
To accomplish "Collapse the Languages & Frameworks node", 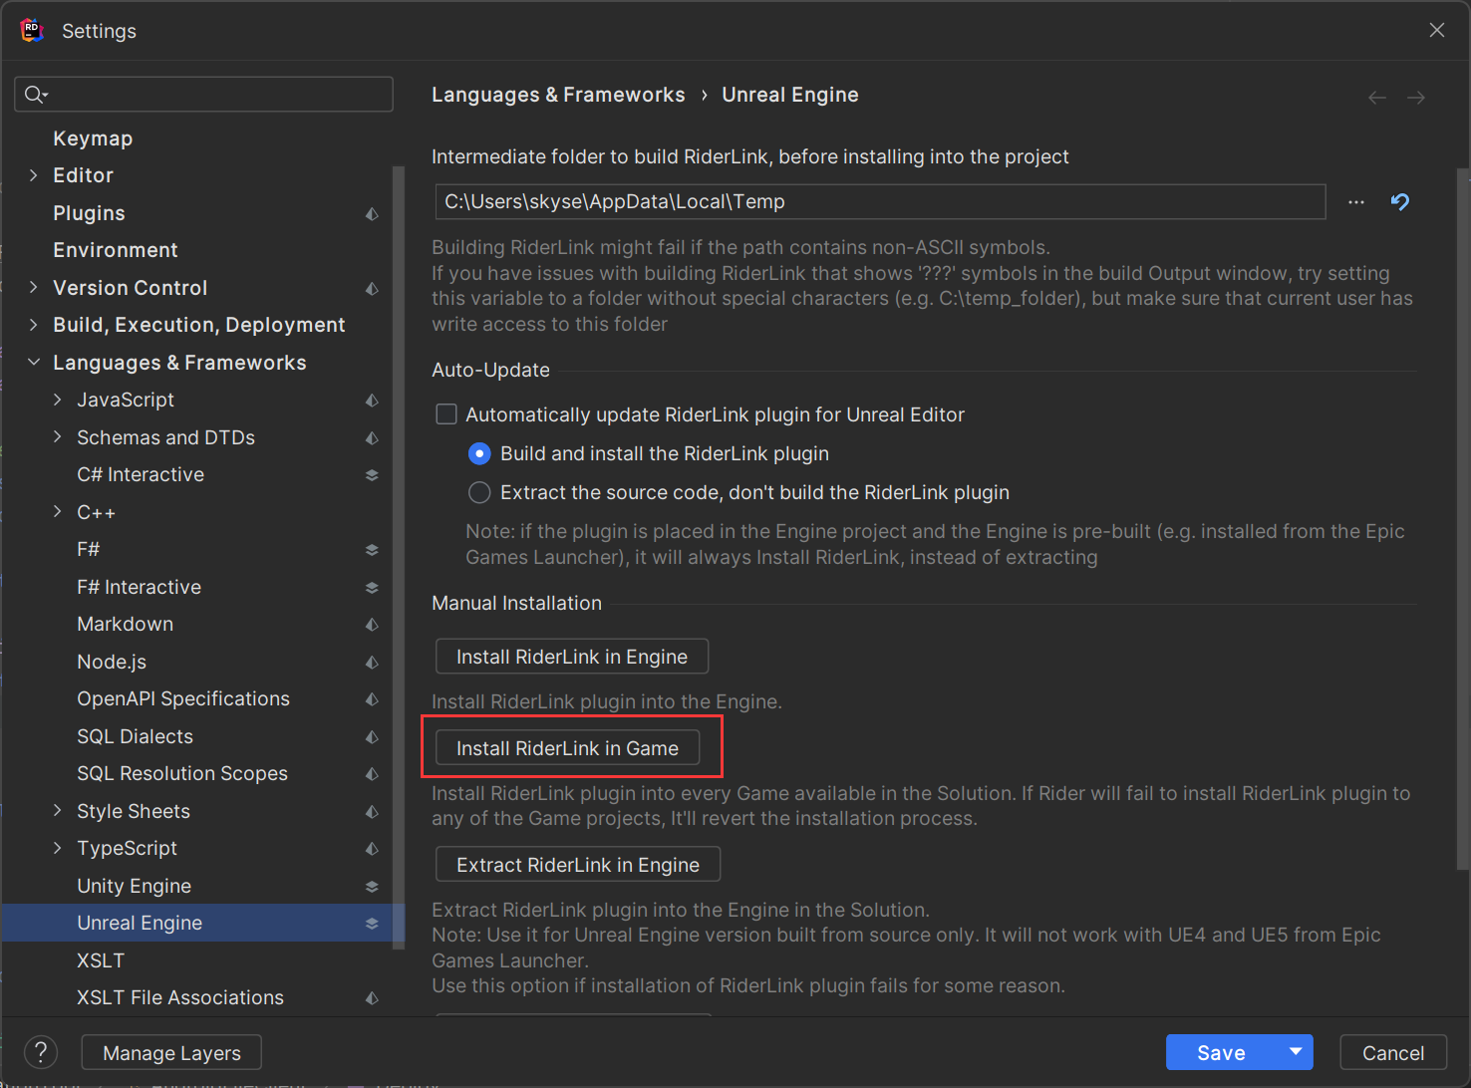I will tap(34, 363).
